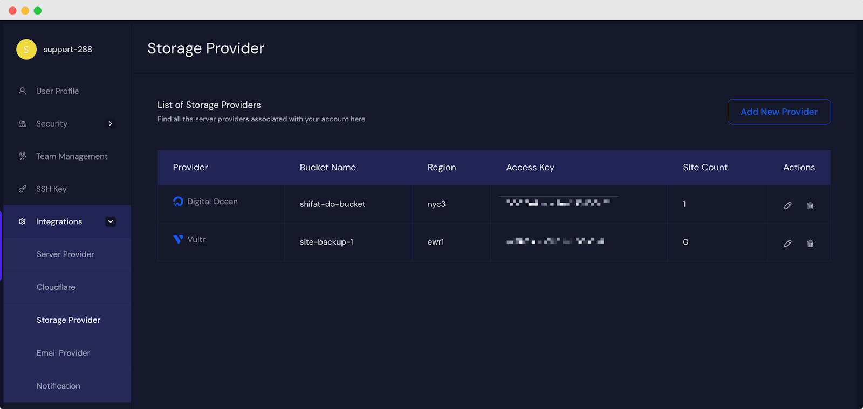Go to Server Provider integrations
863x409 pixels.
coord(65,254)
